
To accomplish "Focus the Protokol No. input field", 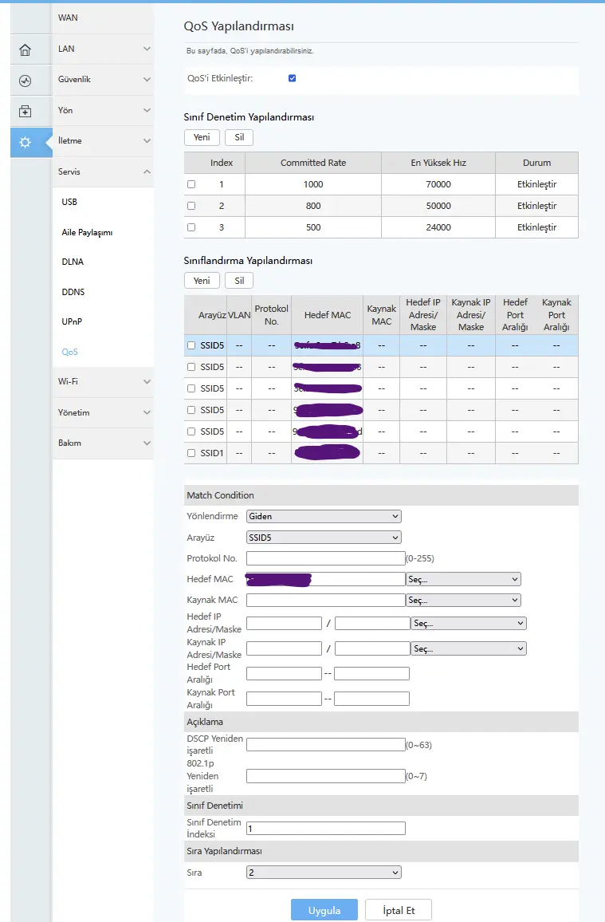I will tap(326, 558).
